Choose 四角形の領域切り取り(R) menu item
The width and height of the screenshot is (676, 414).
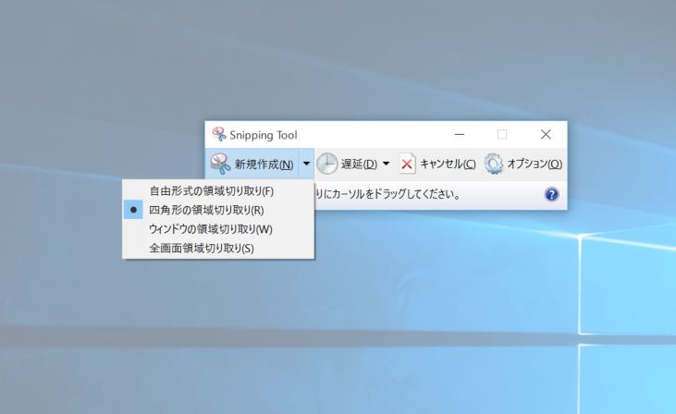[x=218, y=210]
